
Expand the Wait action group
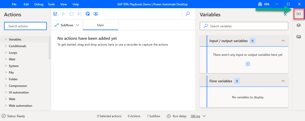coord(6,59)
